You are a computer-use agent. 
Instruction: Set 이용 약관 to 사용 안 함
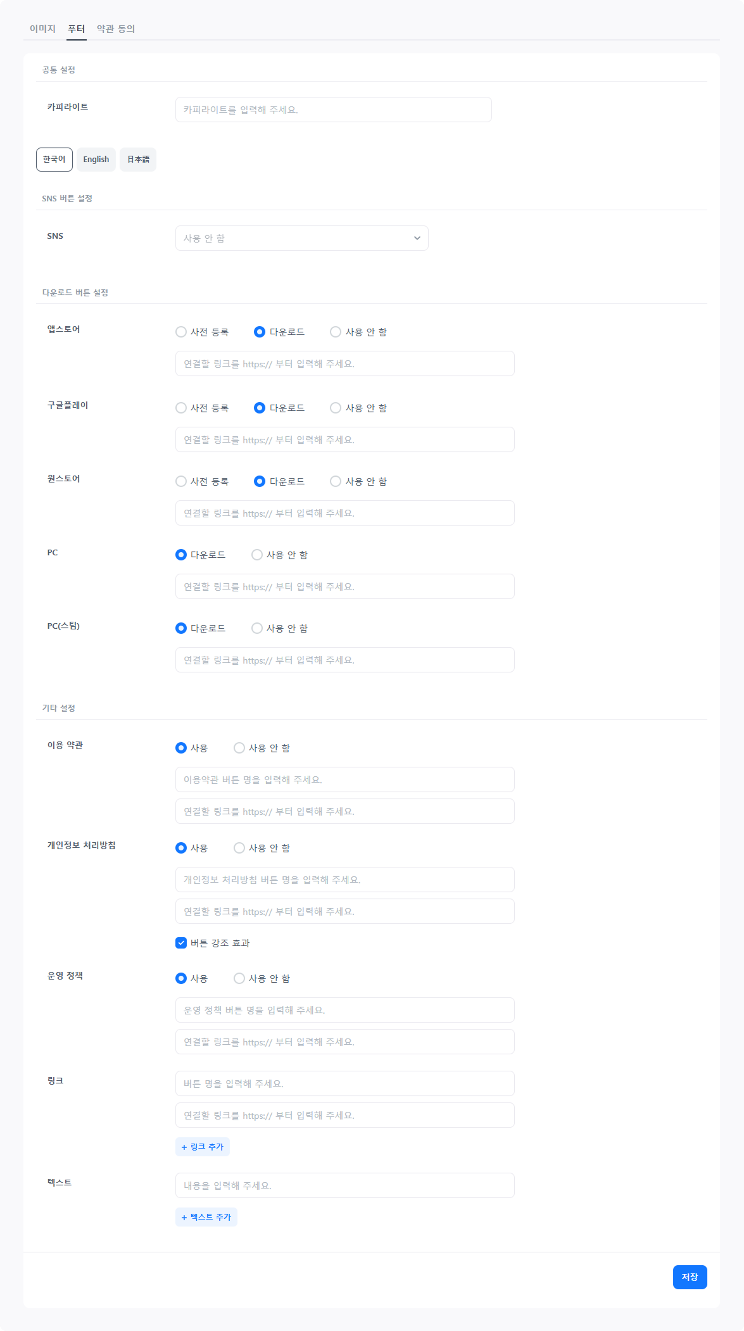coord(239,748)
